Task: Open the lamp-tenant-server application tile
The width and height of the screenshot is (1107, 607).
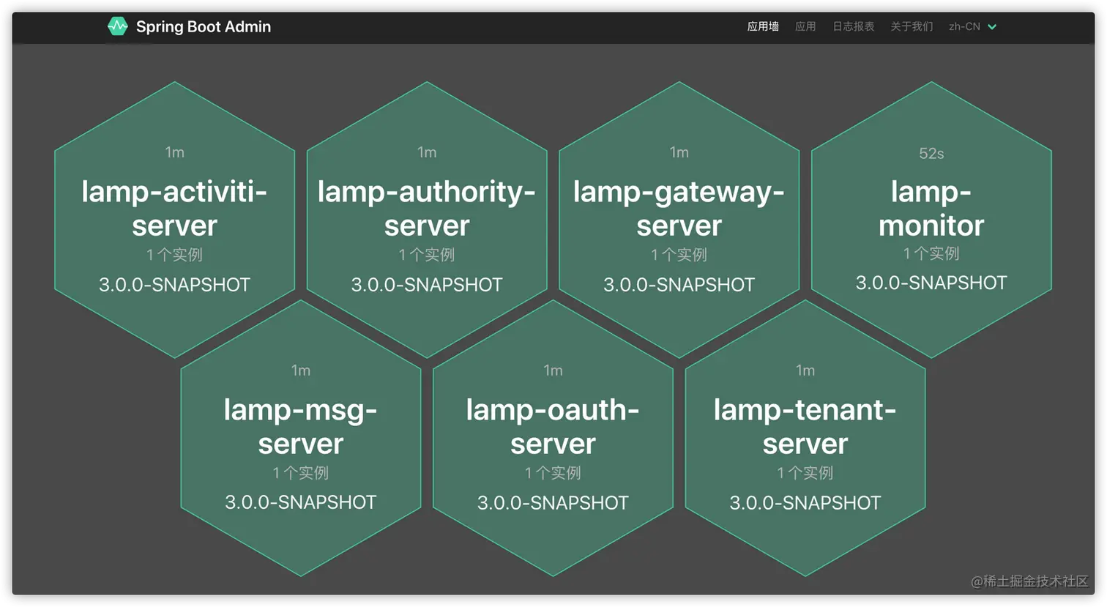Action: click(805, 438)
